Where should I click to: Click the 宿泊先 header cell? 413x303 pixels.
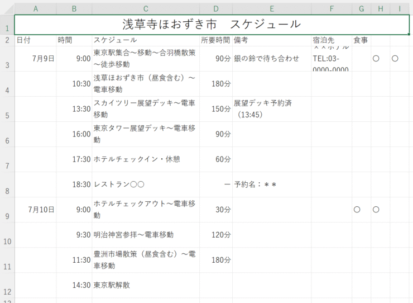[332, 40]
